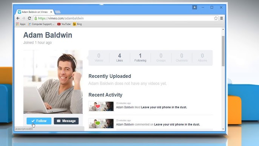The width and height of the screenshot is (259, 146).
Task: Open liked video title 'Leave your old phone in the dust.'
Action: tap(164, 107)
